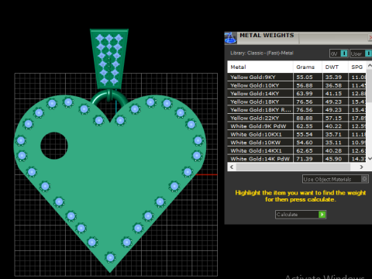Sort by the SPG column header

(x=357, y=67)
